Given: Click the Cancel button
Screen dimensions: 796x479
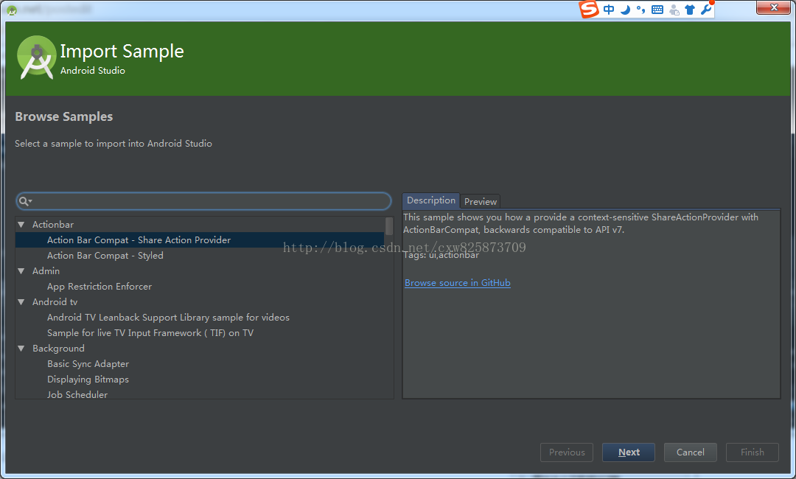Looking at the screenshot, I should click(691, 452).
